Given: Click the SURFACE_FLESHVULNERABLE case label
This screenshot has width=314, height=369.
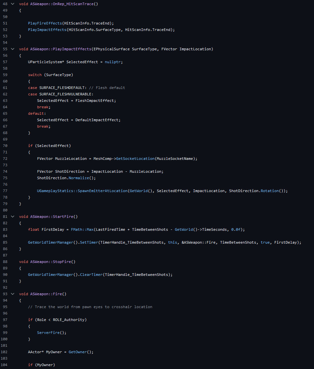Looking at the screenshot, I should [66, 94].
